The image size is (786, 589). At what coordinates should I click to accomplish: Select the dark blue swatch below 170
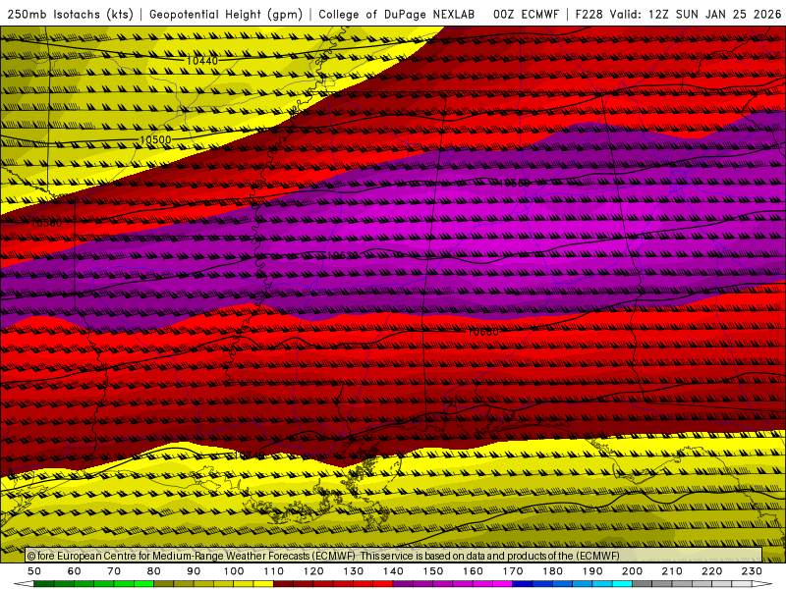[x=523, y=584]
